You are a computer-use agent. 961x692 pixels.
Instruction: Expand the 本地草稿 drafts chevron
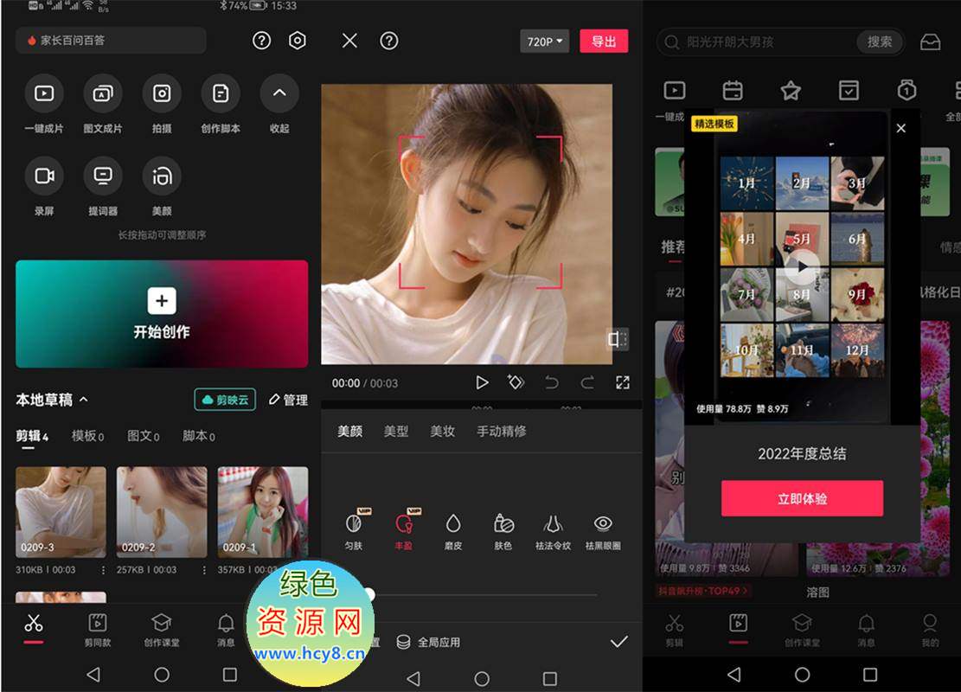click(x=84, y=400)
